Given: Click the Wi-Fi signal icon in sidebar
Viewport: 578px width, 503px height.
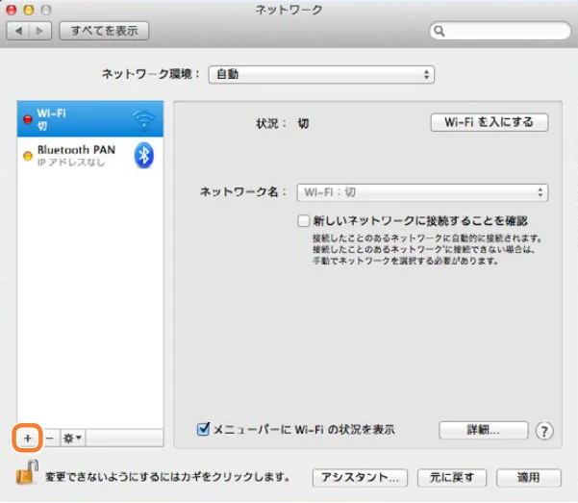Looking at the screenshot, I should click(x=143, y=119).
